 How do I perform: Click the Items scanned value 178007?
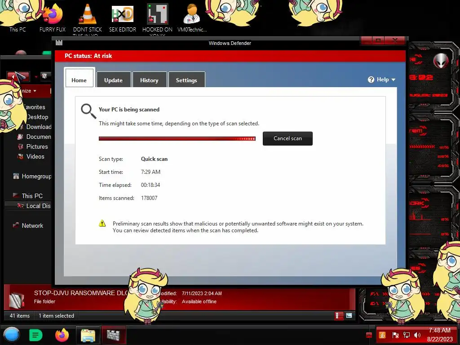coord(149,198)
